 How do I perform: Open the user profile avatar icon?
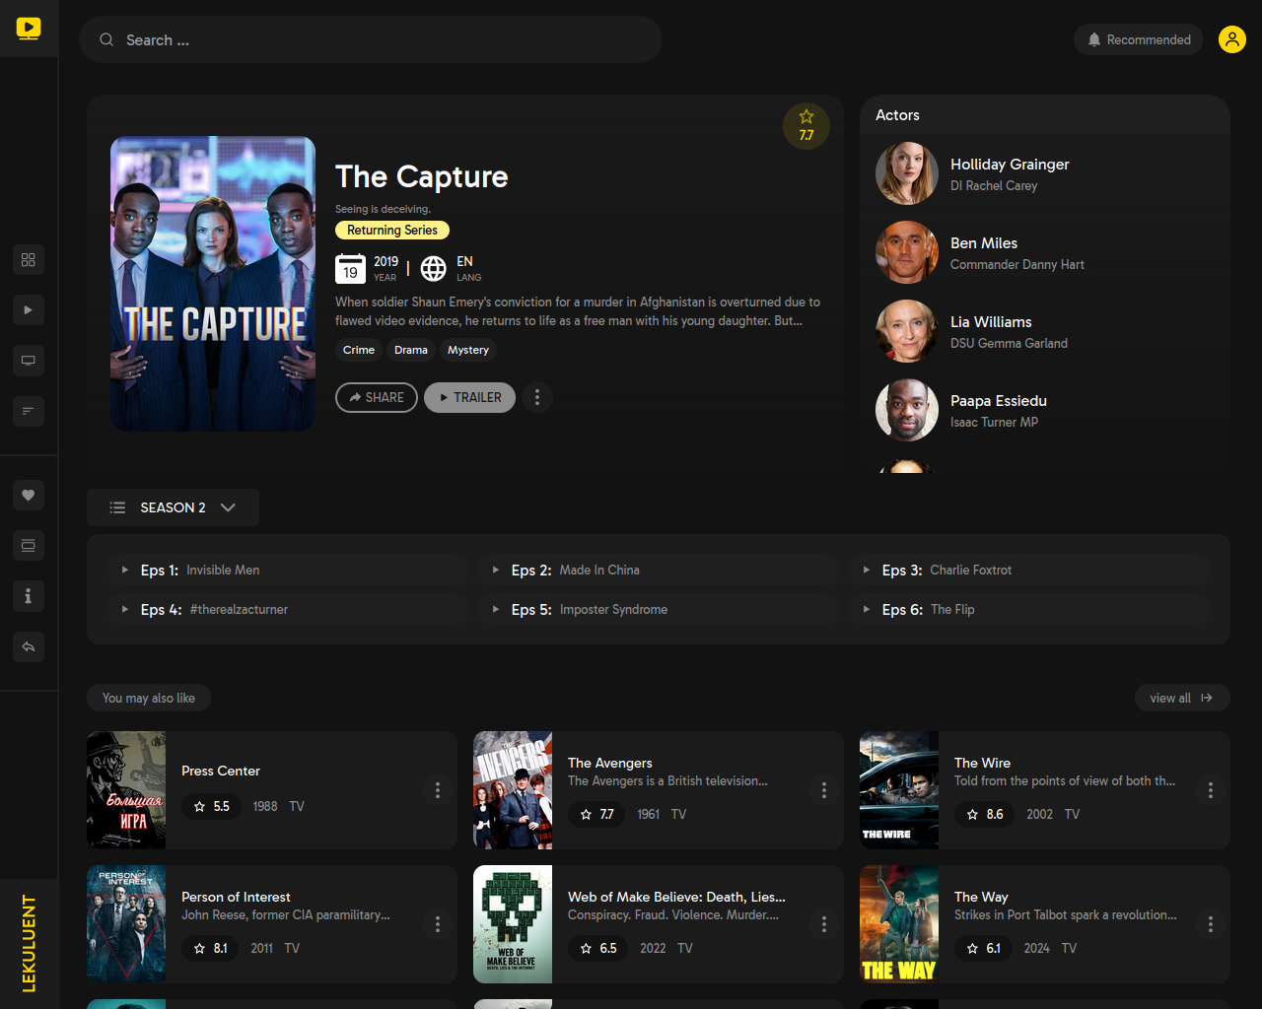tap(1232, 39)
